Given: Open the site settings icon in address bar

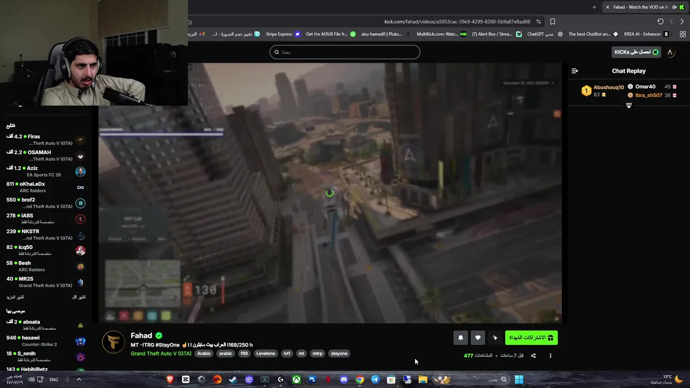Looking at the screenshot, I should [x=539, y=22].
